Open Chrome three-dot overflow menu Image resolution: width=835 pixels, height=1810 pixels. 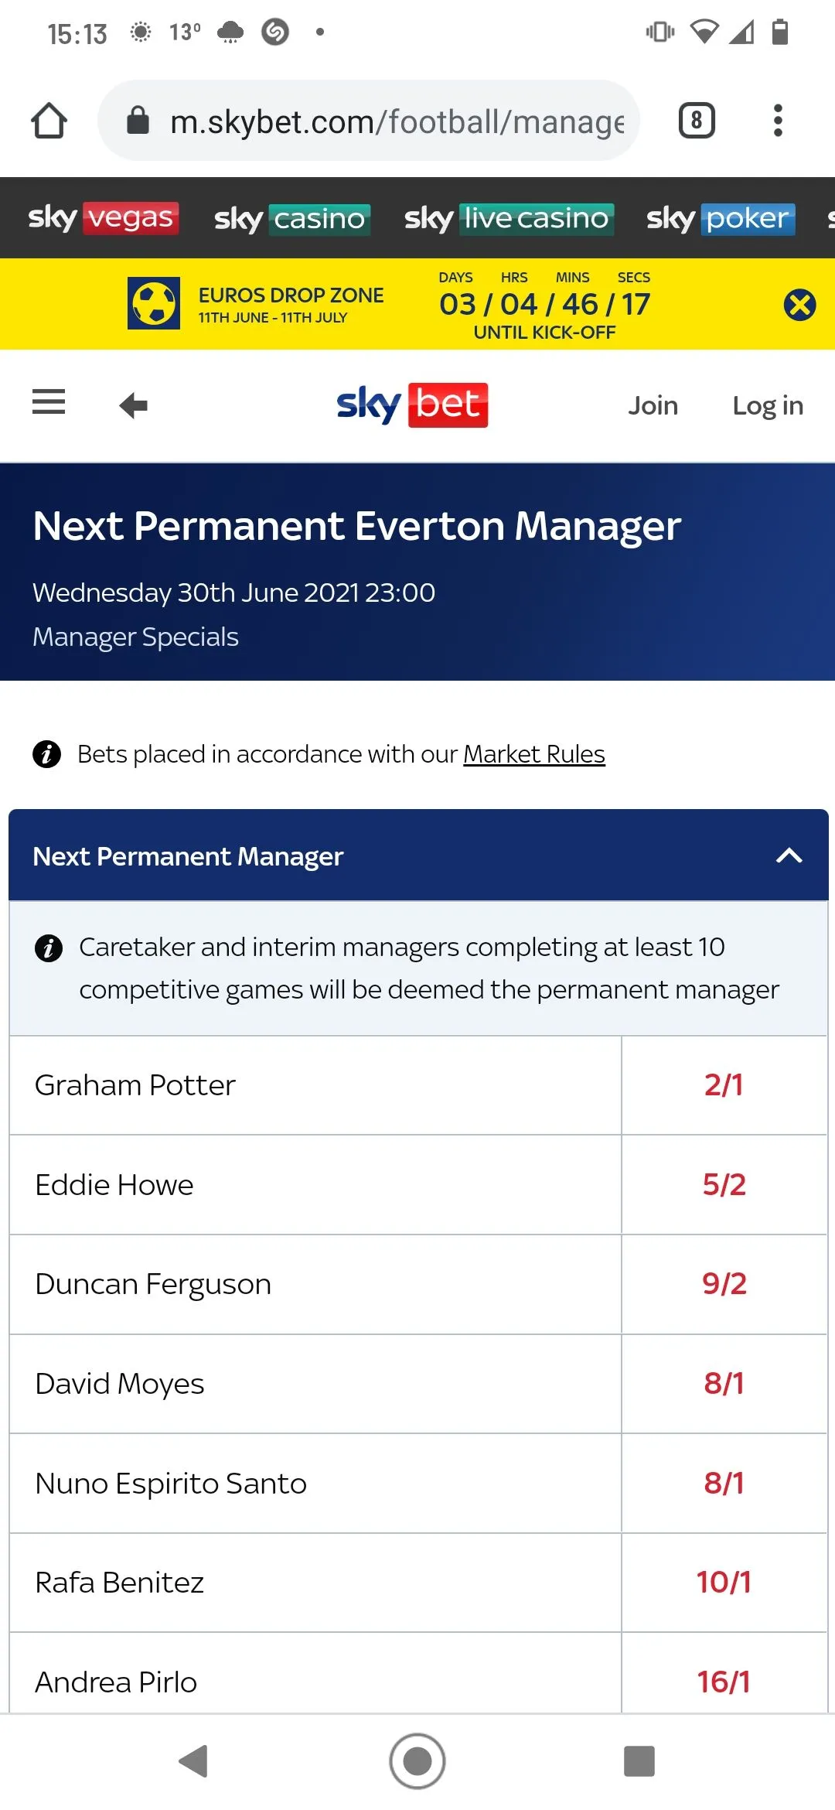[778, 121]
